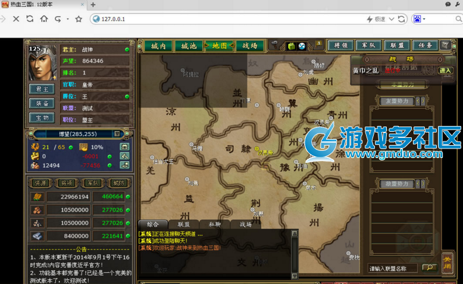Click green dot beside food rate 460664
Screen dimensions: 463x284
point(128,197)
